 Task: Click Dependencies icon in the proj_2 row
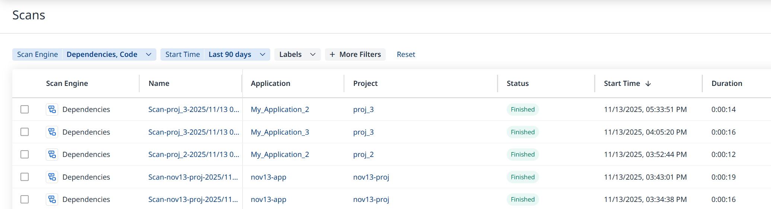point(52,154)
